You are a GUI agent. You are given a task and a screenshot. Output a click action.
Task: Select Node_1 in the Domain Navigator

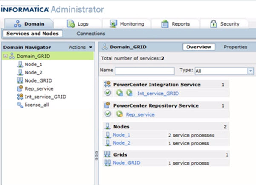[x=33, y=64]
